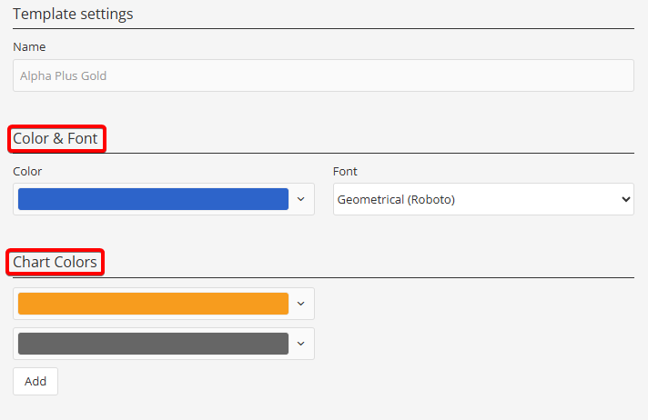Expand the blue Color picker chevron
Screen dimensions: 648x420
301,199
